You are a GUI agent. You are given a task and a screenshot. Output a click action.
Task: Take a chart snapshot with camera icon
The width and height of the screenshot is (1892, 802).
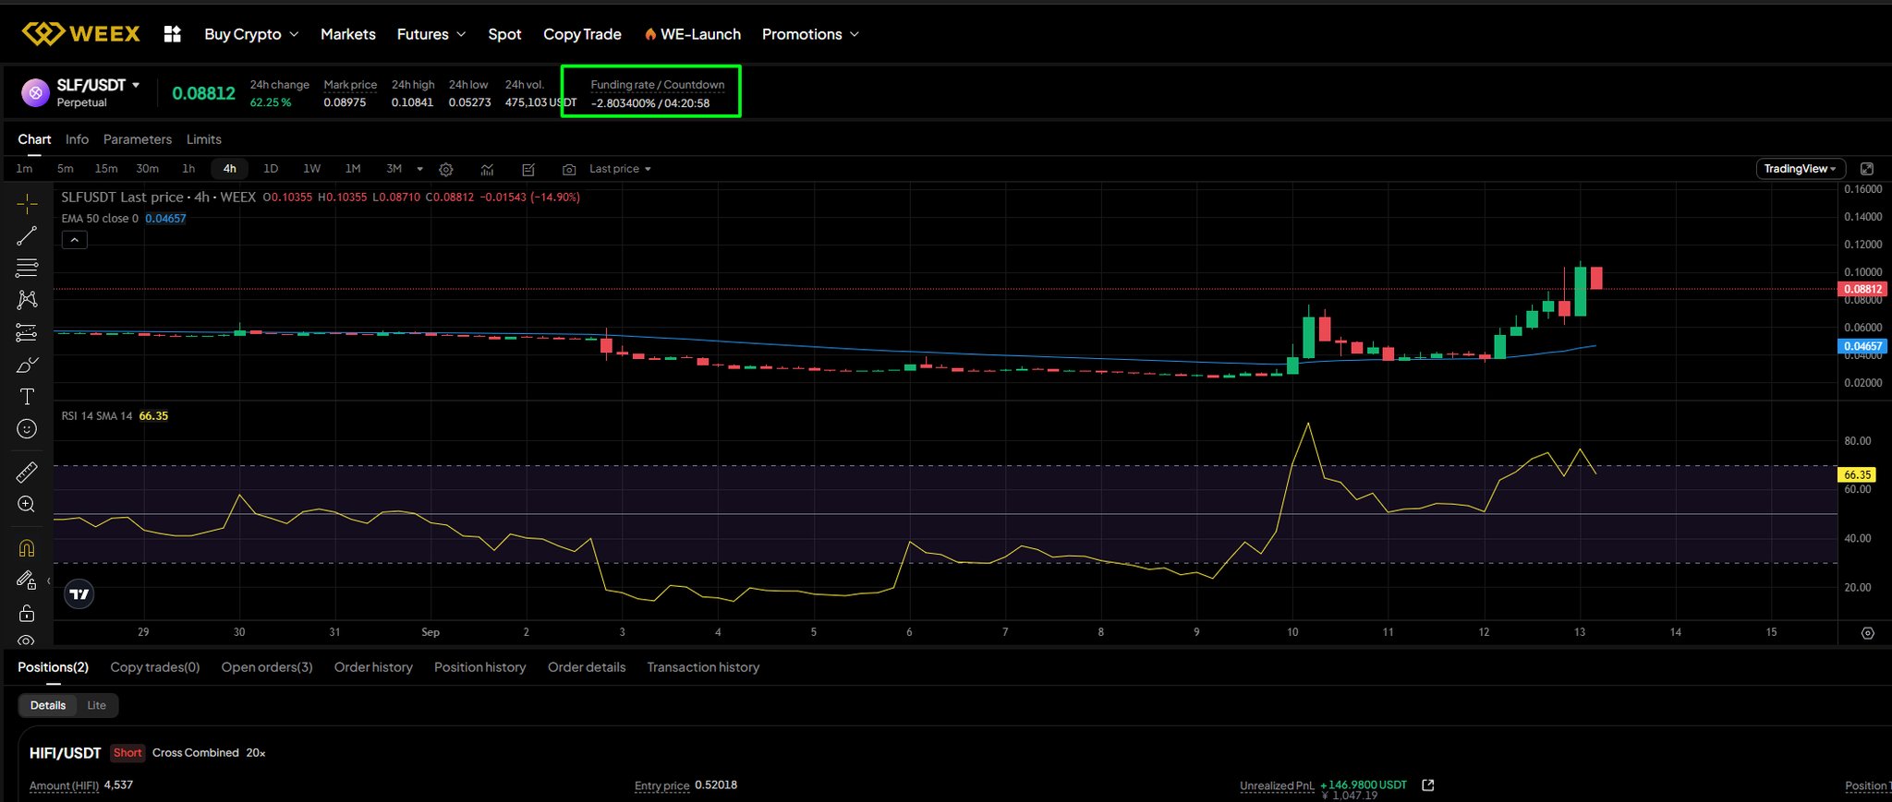tap(569, 170)
